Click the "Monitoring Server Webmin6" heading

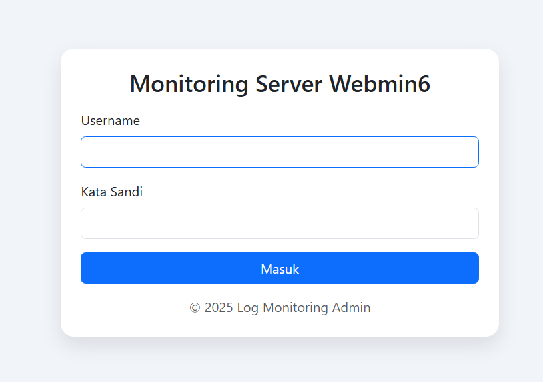click(x=279, y=85)
